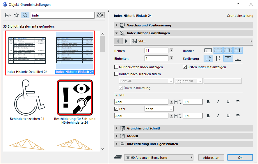Open Einheiten value arrow button
This screenshot has height=164, width=258.
click(171, 58)
